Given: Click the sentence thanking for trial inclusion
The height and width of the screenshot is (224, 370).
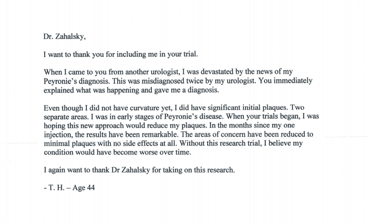Looking at the screenshot, I should tap(120, 54).
